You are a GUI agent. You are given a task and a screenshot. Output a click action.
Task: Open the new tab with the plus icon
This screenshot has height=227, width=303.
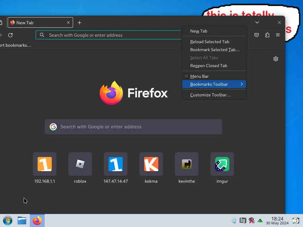(79, 23)
